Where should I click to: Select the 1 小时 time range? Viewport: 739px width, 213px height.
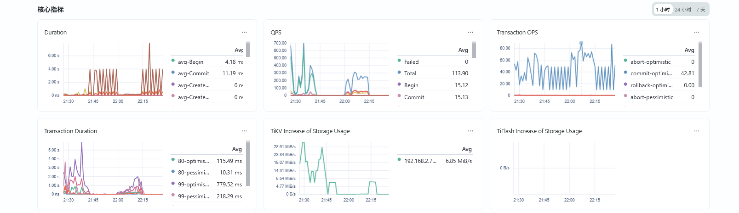pos(663,10)
